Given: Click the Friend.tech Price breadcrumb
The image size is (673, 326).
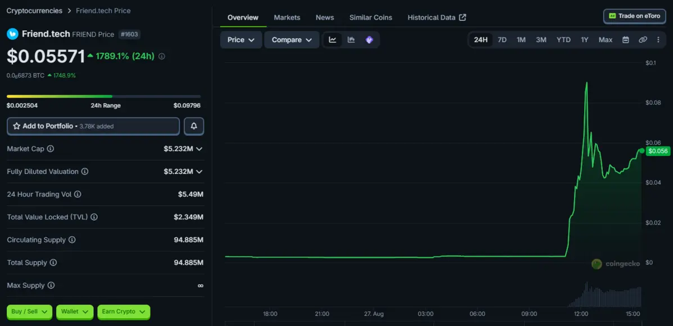Looking at the screenshot, I should [103, 11].
